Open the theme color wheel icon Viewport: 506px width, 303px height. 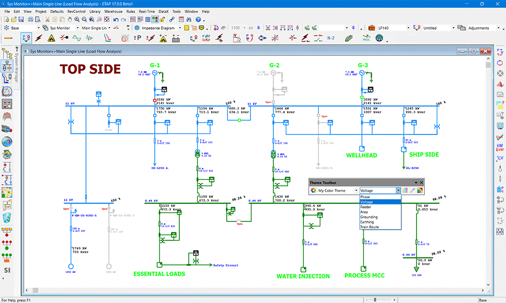point(313,190)
